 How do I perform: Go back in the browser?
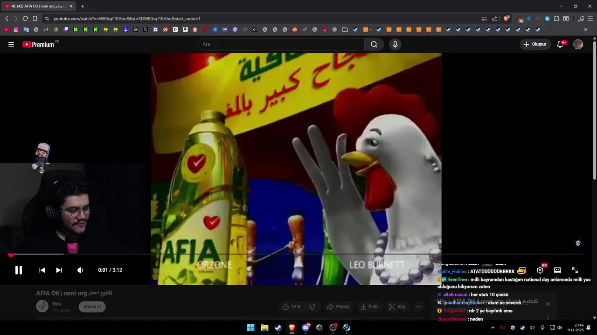[7, 19]
